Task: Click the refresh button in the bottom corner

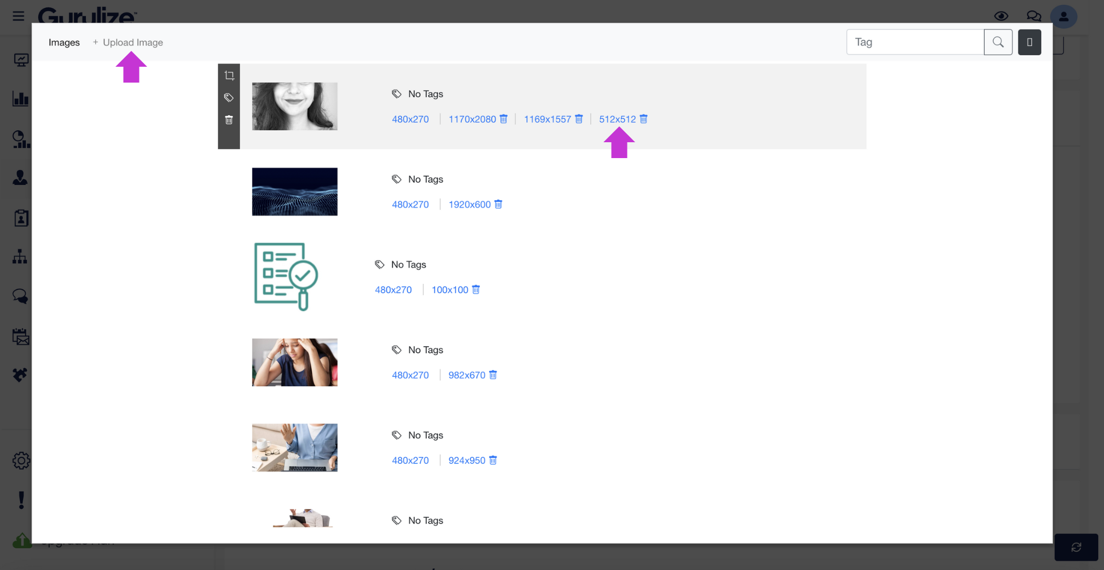Action: pyautogui.click(x=1076, y=547)
